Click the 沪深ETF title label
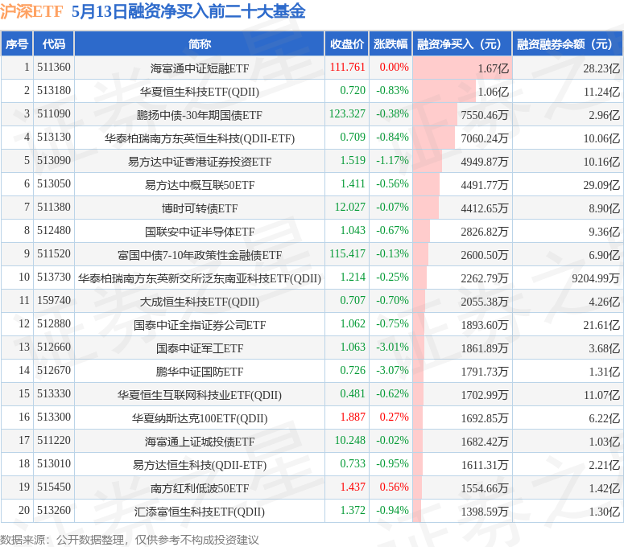Screen dimensions: 624x547 pos(31,12)
